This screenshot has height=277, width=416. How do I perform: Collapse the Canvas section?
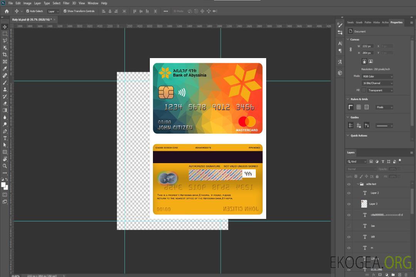[348, 39]
